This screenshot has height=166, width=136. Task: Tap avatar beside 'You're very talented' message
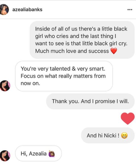[5, 86]
